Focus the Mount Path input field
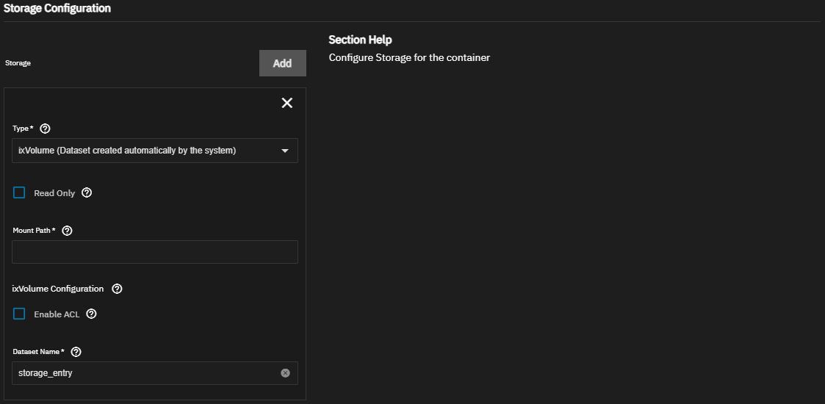The height and width of the screenshot is (404, 825). 155,252
